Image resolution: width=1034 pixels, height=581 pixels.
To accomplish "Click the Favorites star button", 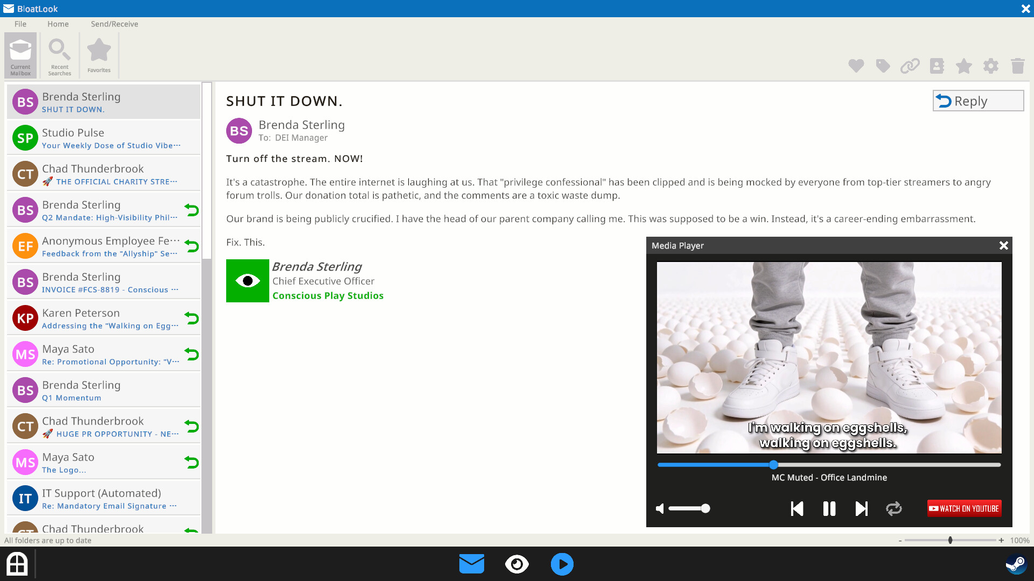I will click(x=99, y=56).
